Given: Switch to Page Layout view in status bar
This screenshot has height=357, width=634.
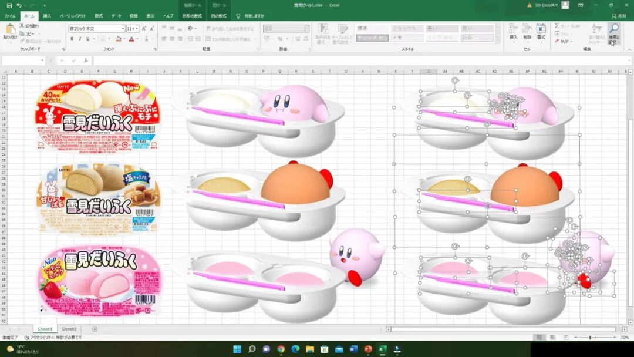Looking at the screenshot, I should click(x=552, y=337).
